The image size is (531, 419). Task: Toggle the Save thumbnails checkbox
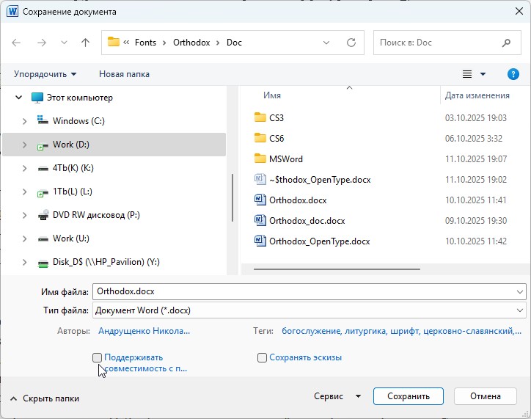click(x=262, y=357)
